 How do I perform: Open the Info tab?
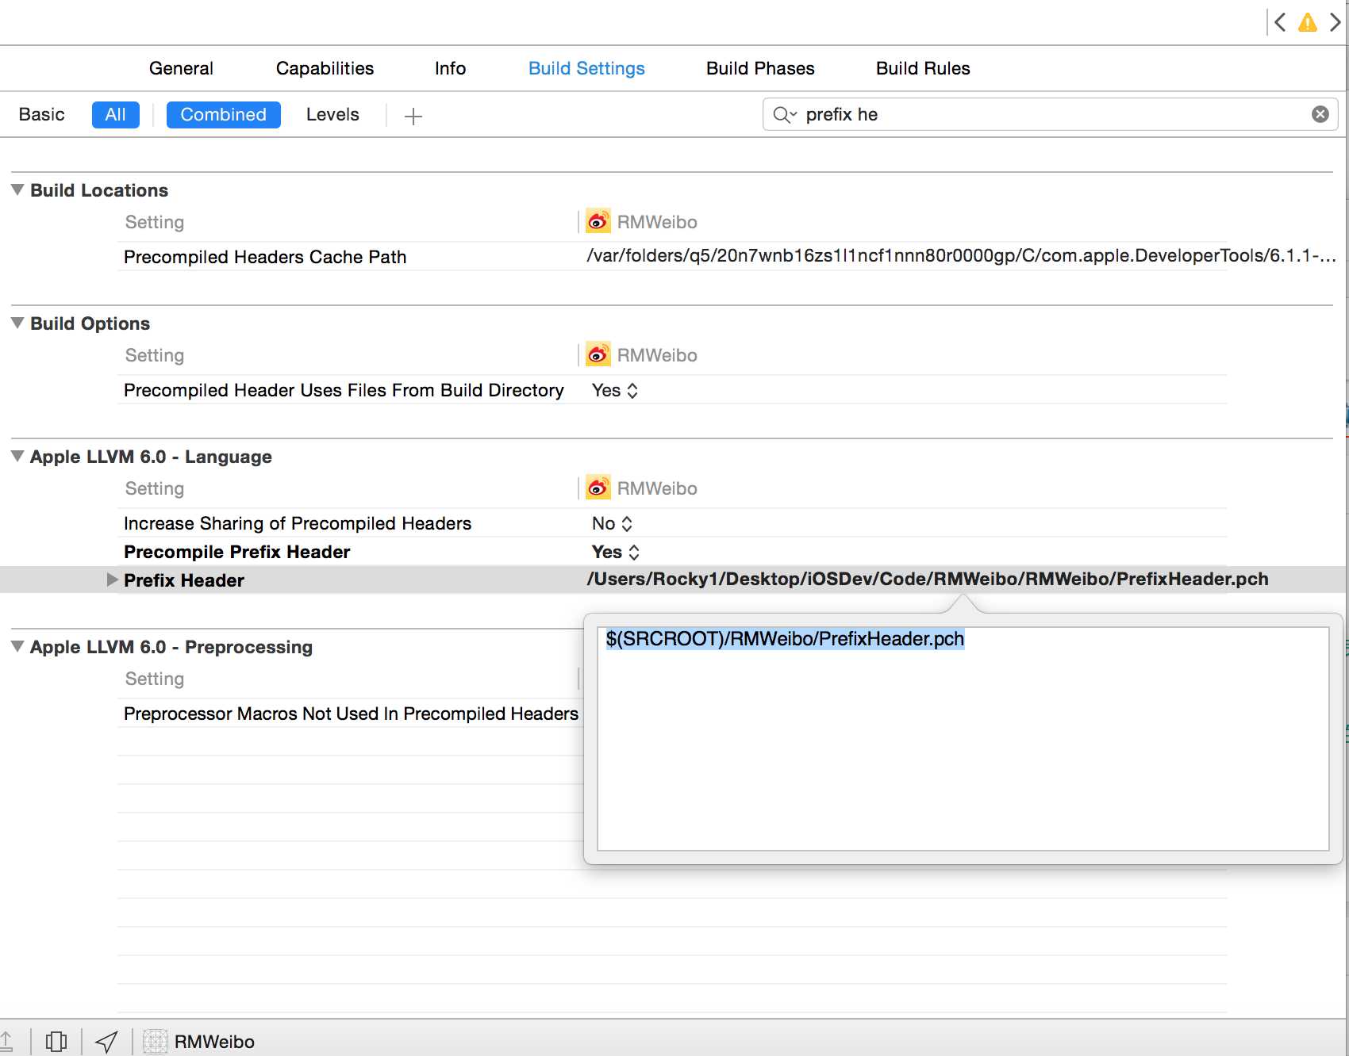click(x=450, y=68)
